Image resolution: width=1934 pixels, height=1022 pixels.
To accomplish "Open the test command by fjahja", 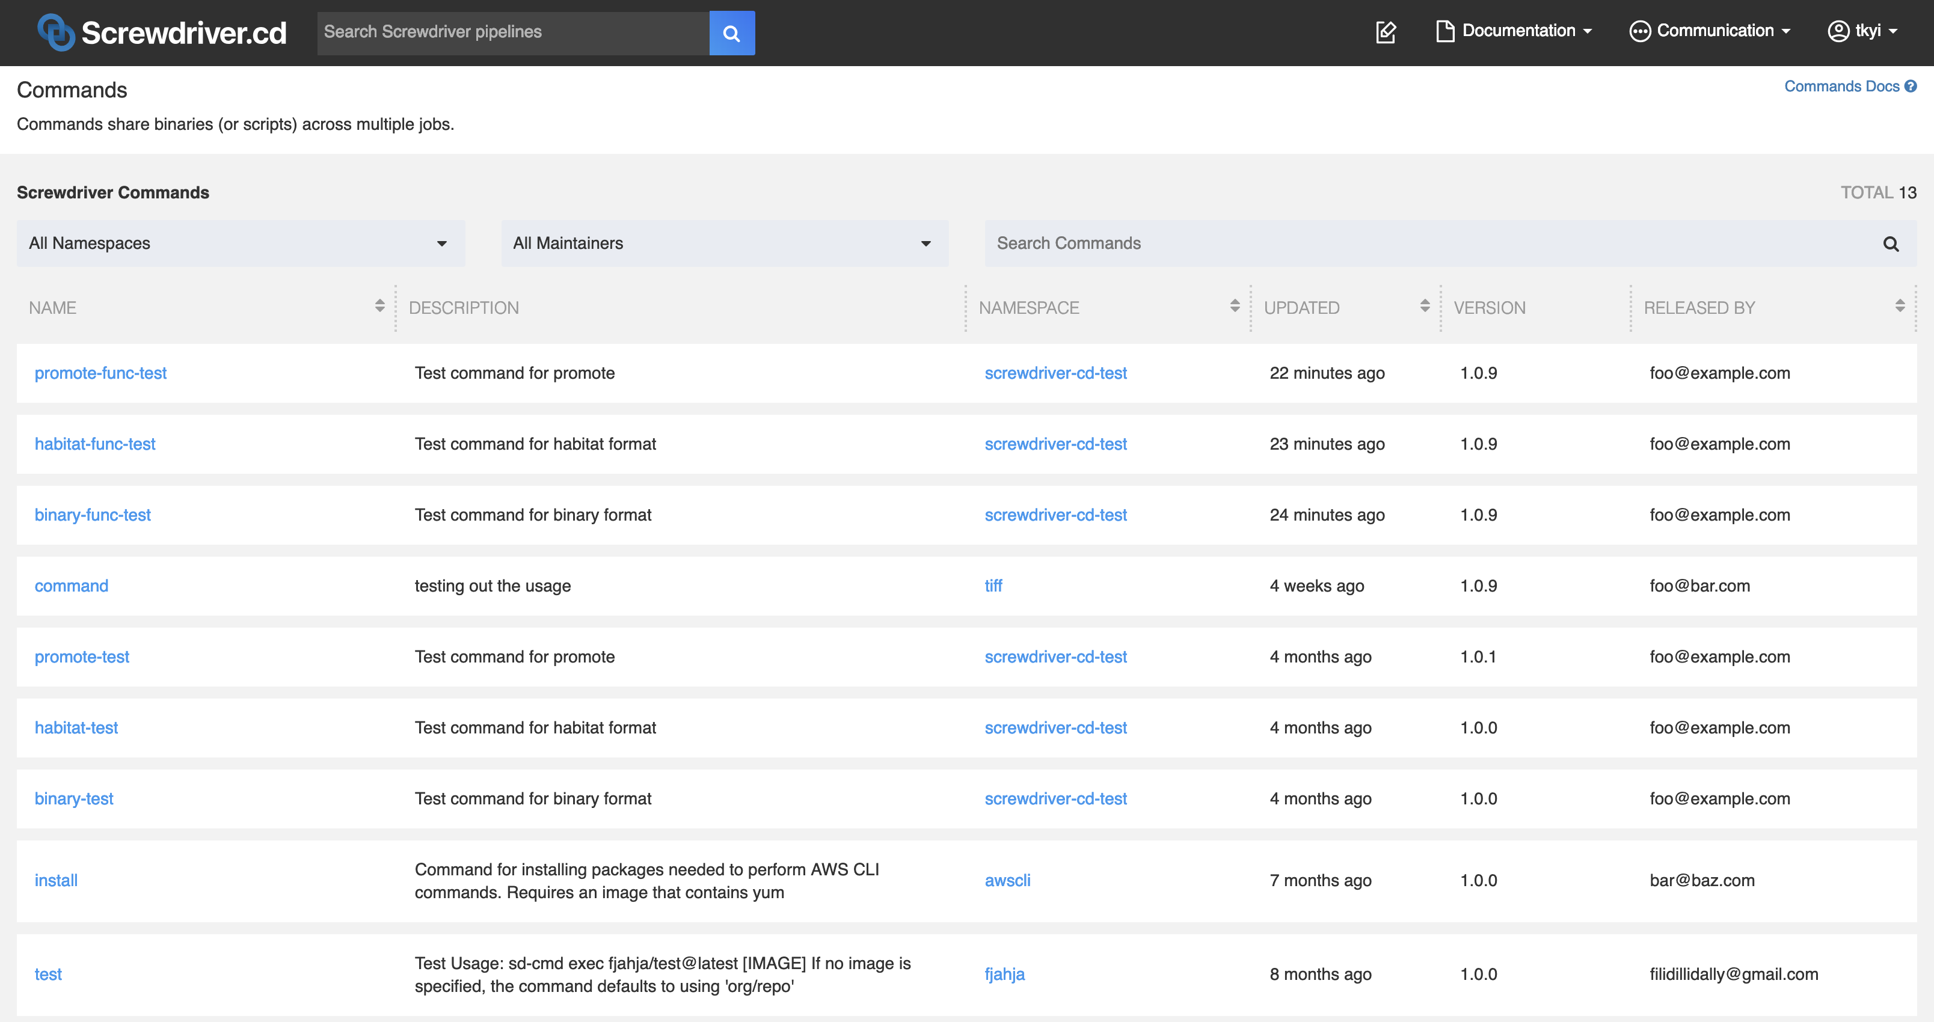I will coord(48,974).
